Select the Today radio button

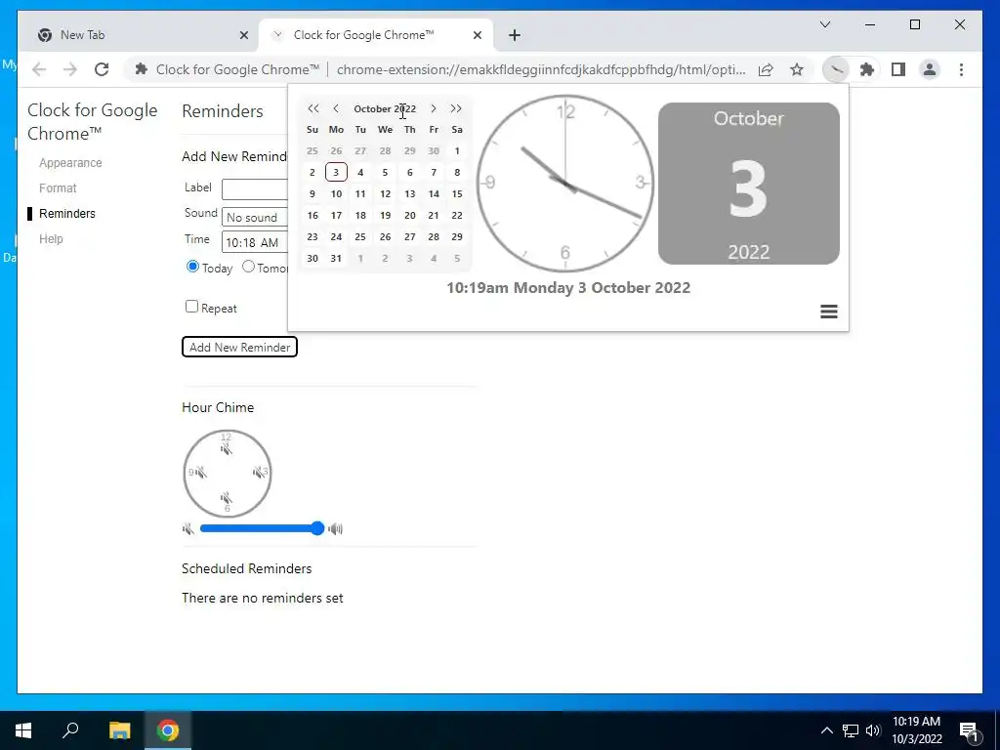pos(192,267)
